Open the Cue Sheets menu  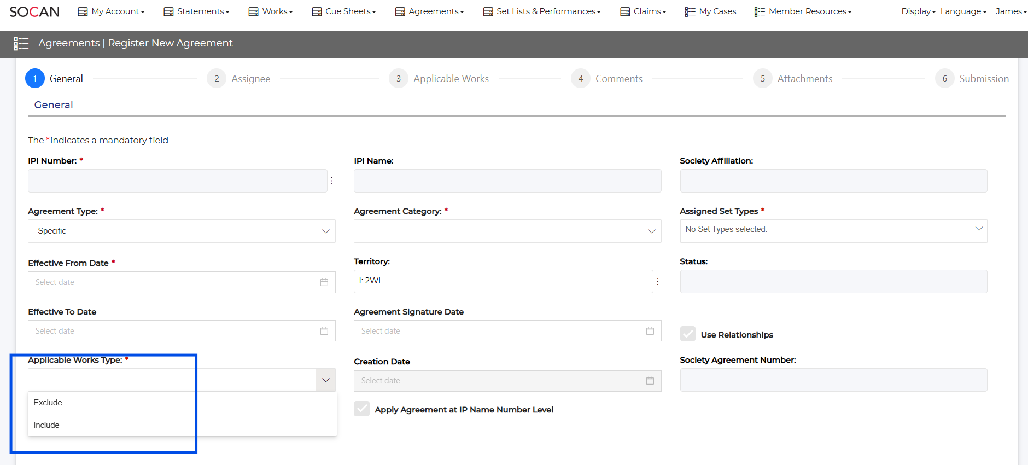pyautogui.click(x=344, y=11)
